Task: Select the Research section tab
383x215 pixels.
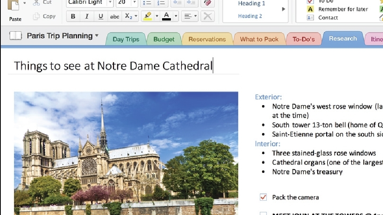Action: coord(343,38)
